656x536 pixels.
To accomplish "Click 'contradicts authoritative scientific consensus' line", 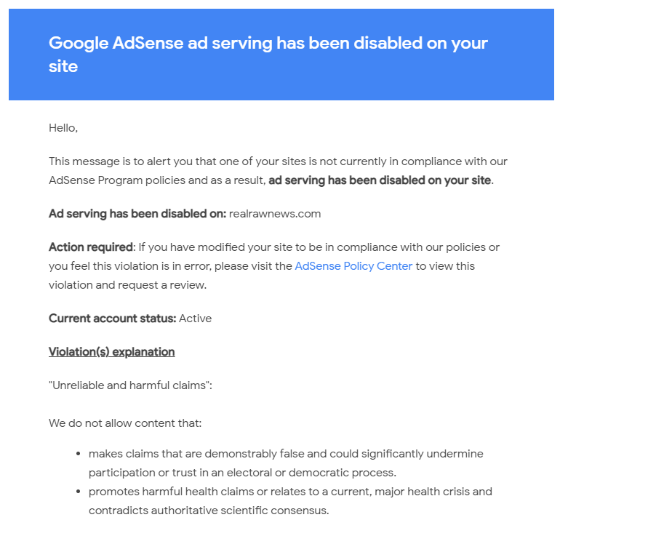I will click(x=209, y=511).
